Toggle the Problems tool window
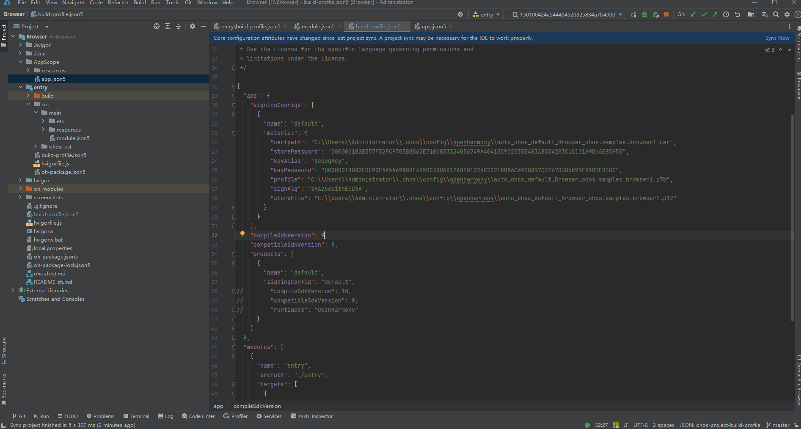Screen dimensions: 801x429 (100, 416)
